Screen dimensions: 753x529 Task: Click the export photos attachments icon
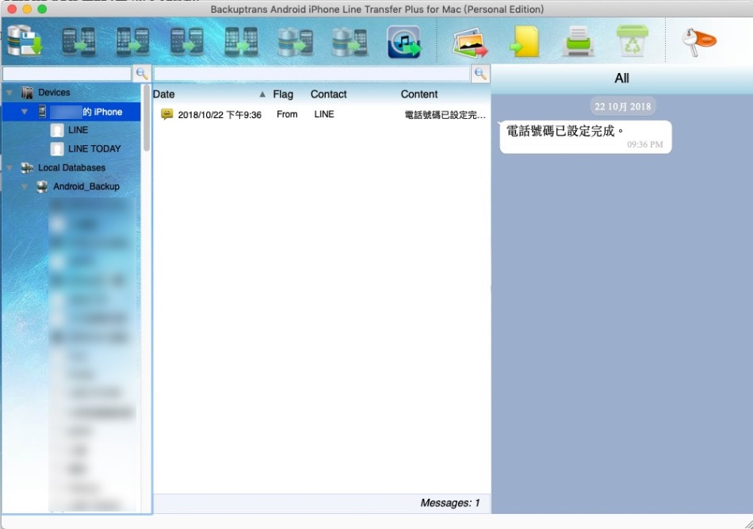point(470,42)
